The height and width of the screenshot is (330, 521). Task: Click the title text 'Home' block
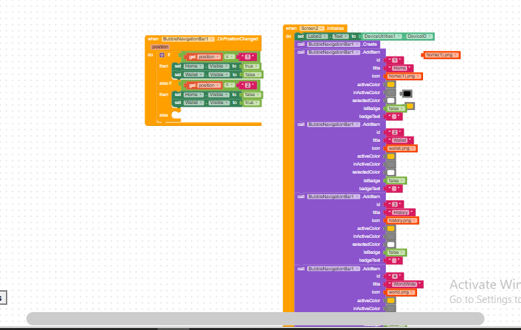[400, 68]
